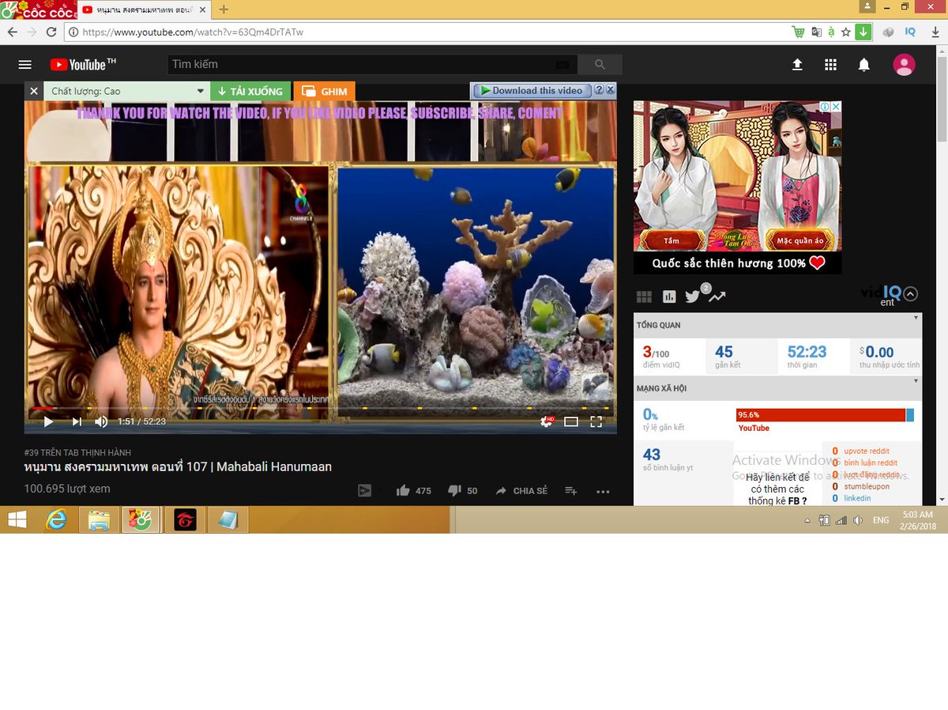Close the Cốc Cốc download bar X
This screenshot has width=948, height=710.
point(34,91)
